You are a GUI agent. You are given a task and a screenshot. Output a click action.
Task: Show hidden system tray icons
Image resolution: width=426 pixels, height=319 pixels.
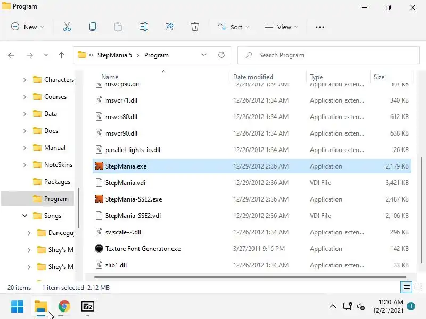tap(332, 307)
